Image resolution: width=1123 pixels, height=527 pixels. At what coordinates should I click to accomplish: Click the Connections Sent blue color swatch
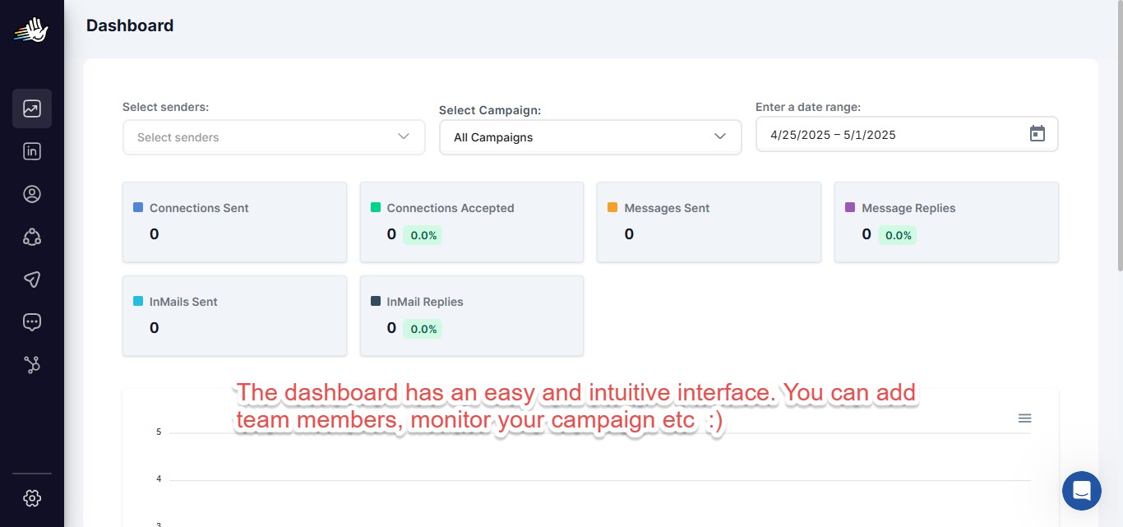(x=138, y=207)
